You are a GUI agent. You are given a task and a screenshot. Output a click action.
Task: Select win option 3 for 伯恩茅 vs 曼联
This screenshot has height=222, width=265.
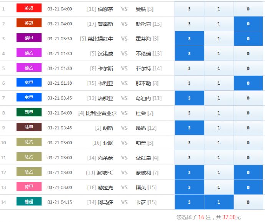[x=189, y=9]
